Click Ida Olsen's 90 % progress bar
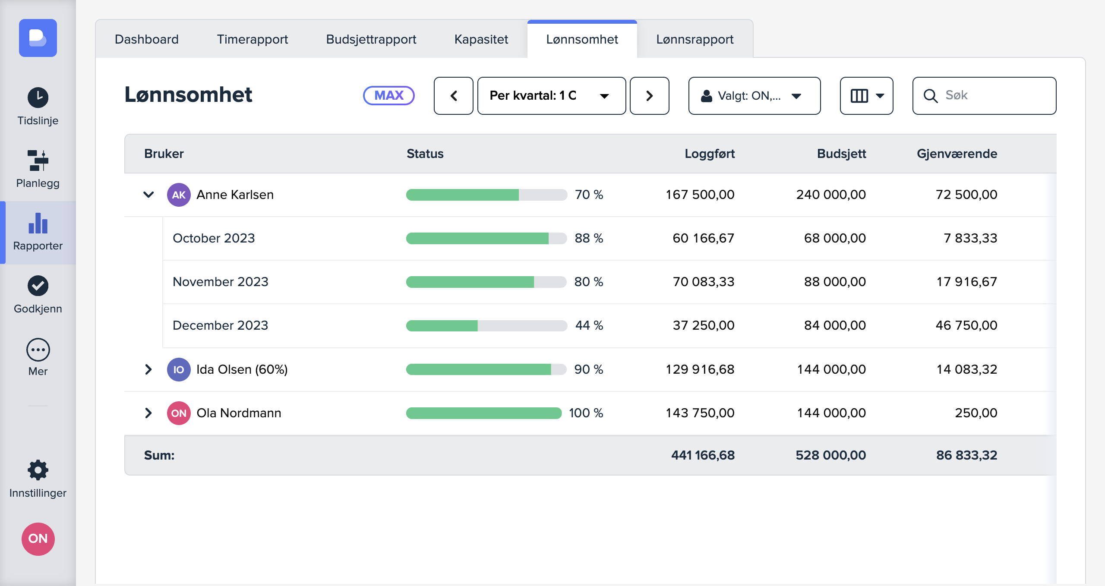Screen dimensions: 1105x586 486,369
